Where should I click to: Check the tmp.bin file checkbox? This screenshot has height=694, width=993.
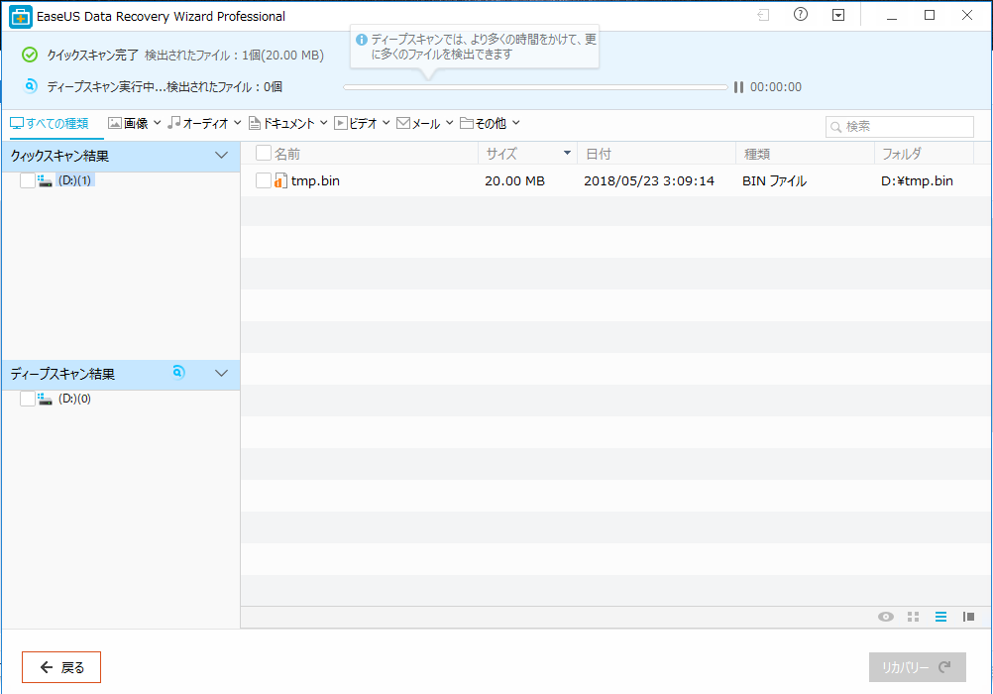point(263,180)
